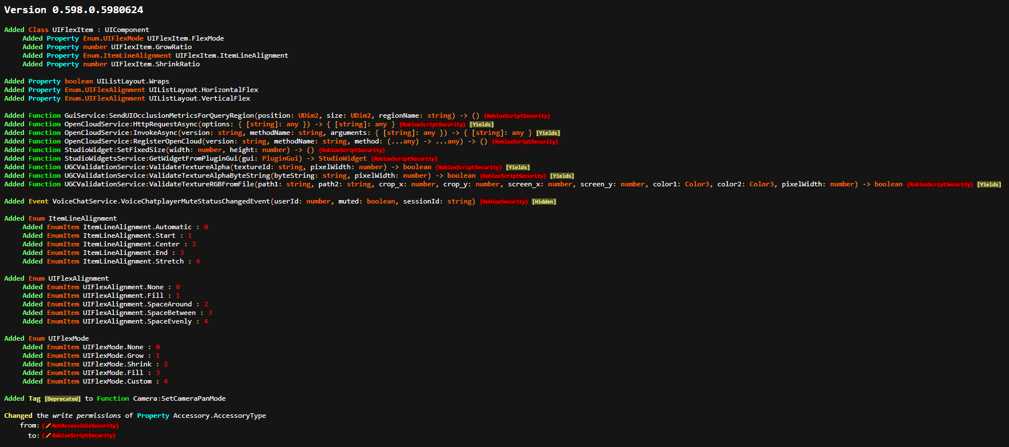Click the [Yields] tag on the HttpRequestAsync row

(x=482, y=125)
